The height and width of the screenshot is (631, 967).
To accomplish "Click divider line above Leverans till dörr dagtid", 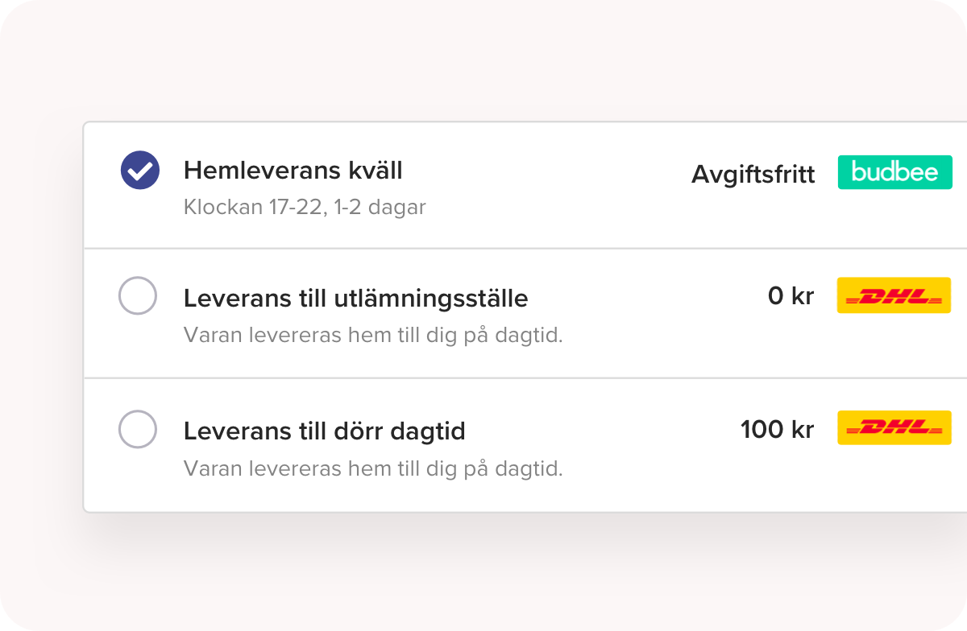I will pos(525,377).
